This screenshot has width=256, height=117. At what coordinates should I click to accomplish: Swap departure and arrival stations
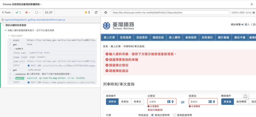[182, 102]
